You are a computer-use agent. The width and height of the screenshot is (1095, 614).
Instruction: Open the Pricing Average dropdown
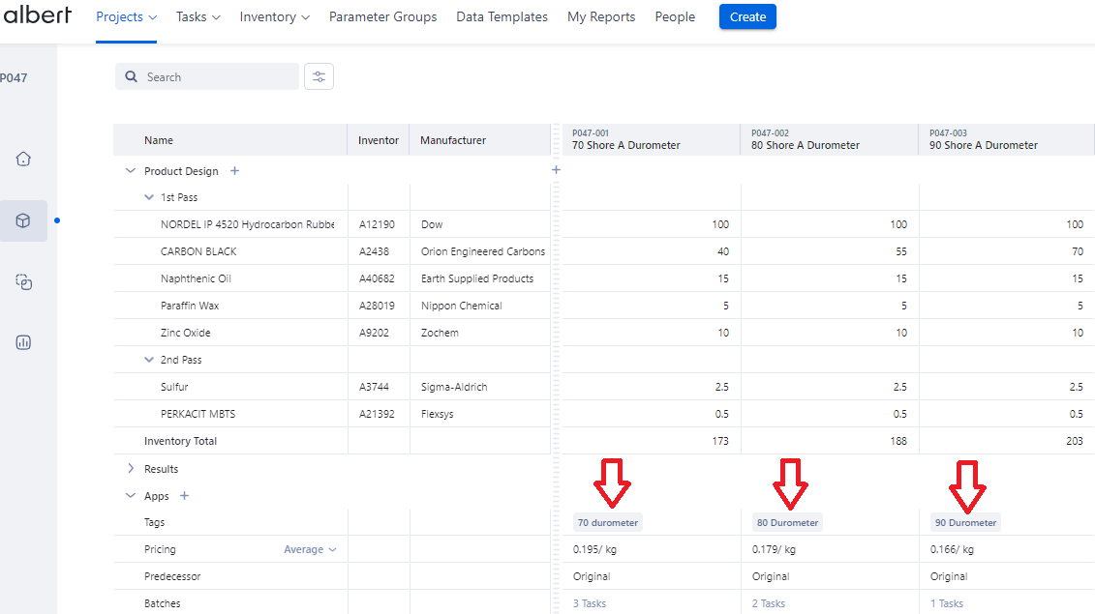(x=310, y=549)
